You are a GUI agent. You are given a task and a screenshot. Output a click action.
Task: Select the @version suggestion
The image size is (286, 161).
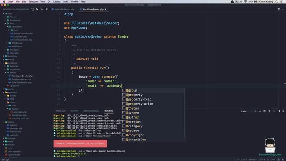point(153,122)
